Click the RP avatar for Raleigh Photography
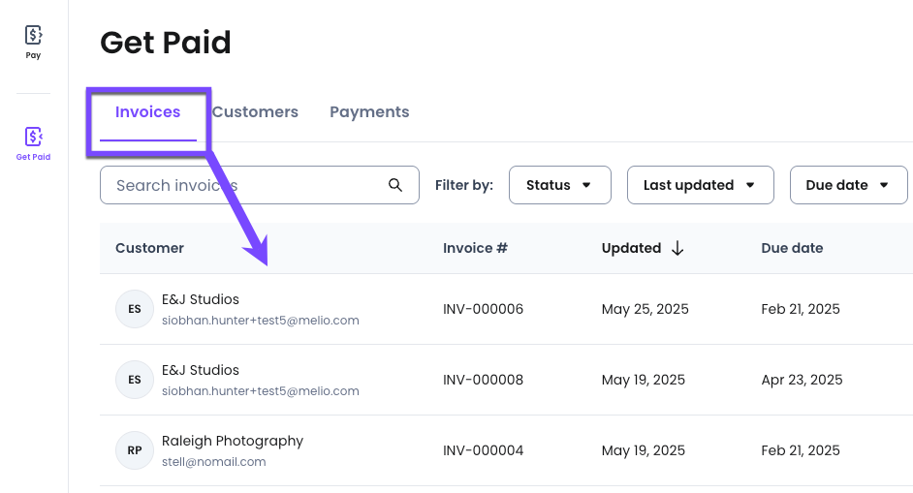This screenshot has width=913, height=493. pos(135,450)
